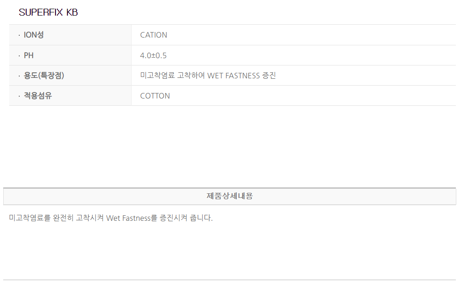Image resolution: width=460 pixels, height=284 pixels.
Task: Click the bullet dot before PH
Action: pyautogui.click(x=19, y=56)
